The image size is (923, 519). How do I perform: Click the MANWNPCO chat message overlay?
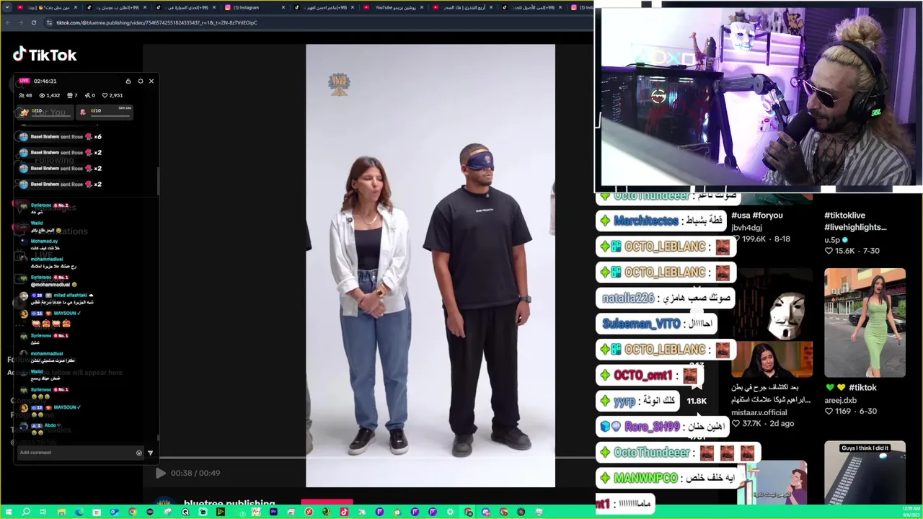[x=668, y=478]
